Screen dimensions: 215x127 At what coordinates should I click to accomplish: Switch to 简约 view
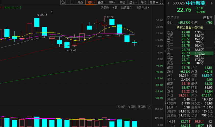coord(143,2)
